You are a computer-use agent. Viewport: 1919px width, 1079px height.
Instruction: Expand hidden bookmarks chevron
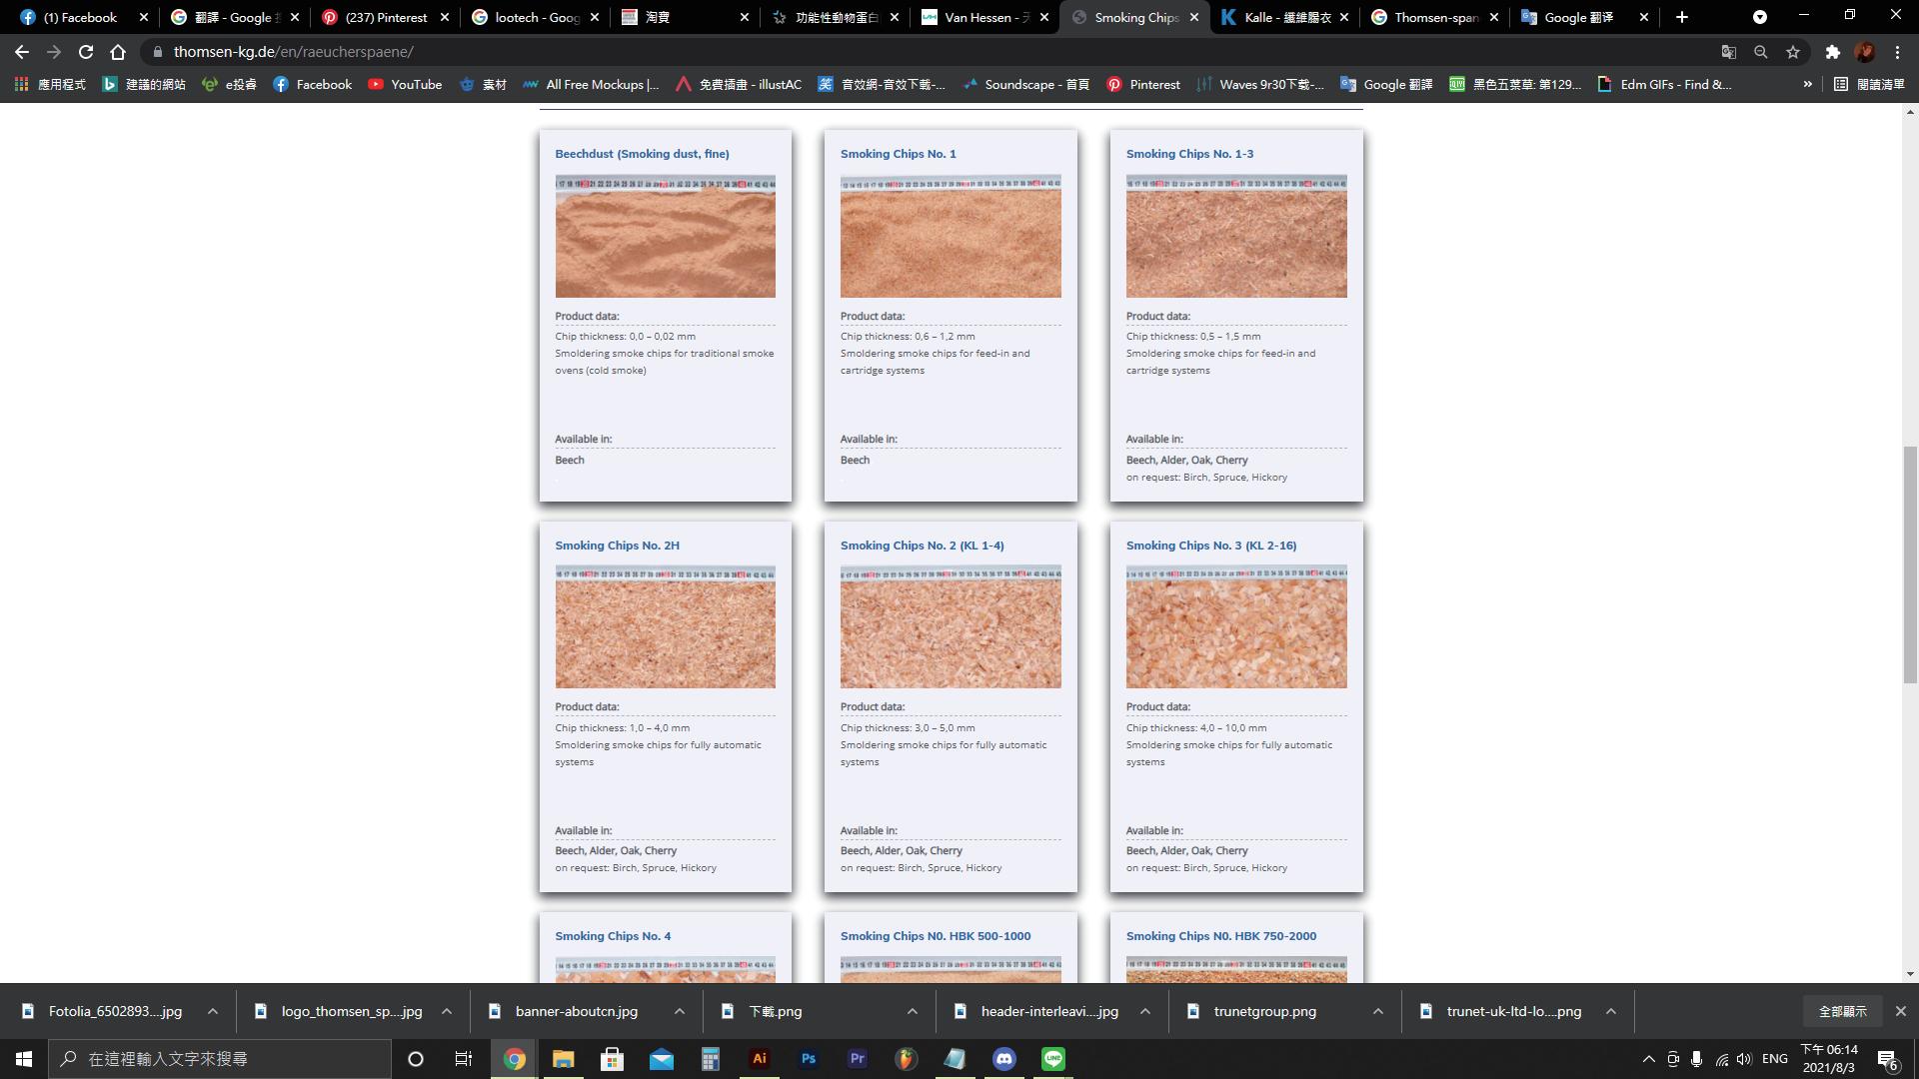pyautogui.click(x=1807, y=85)
